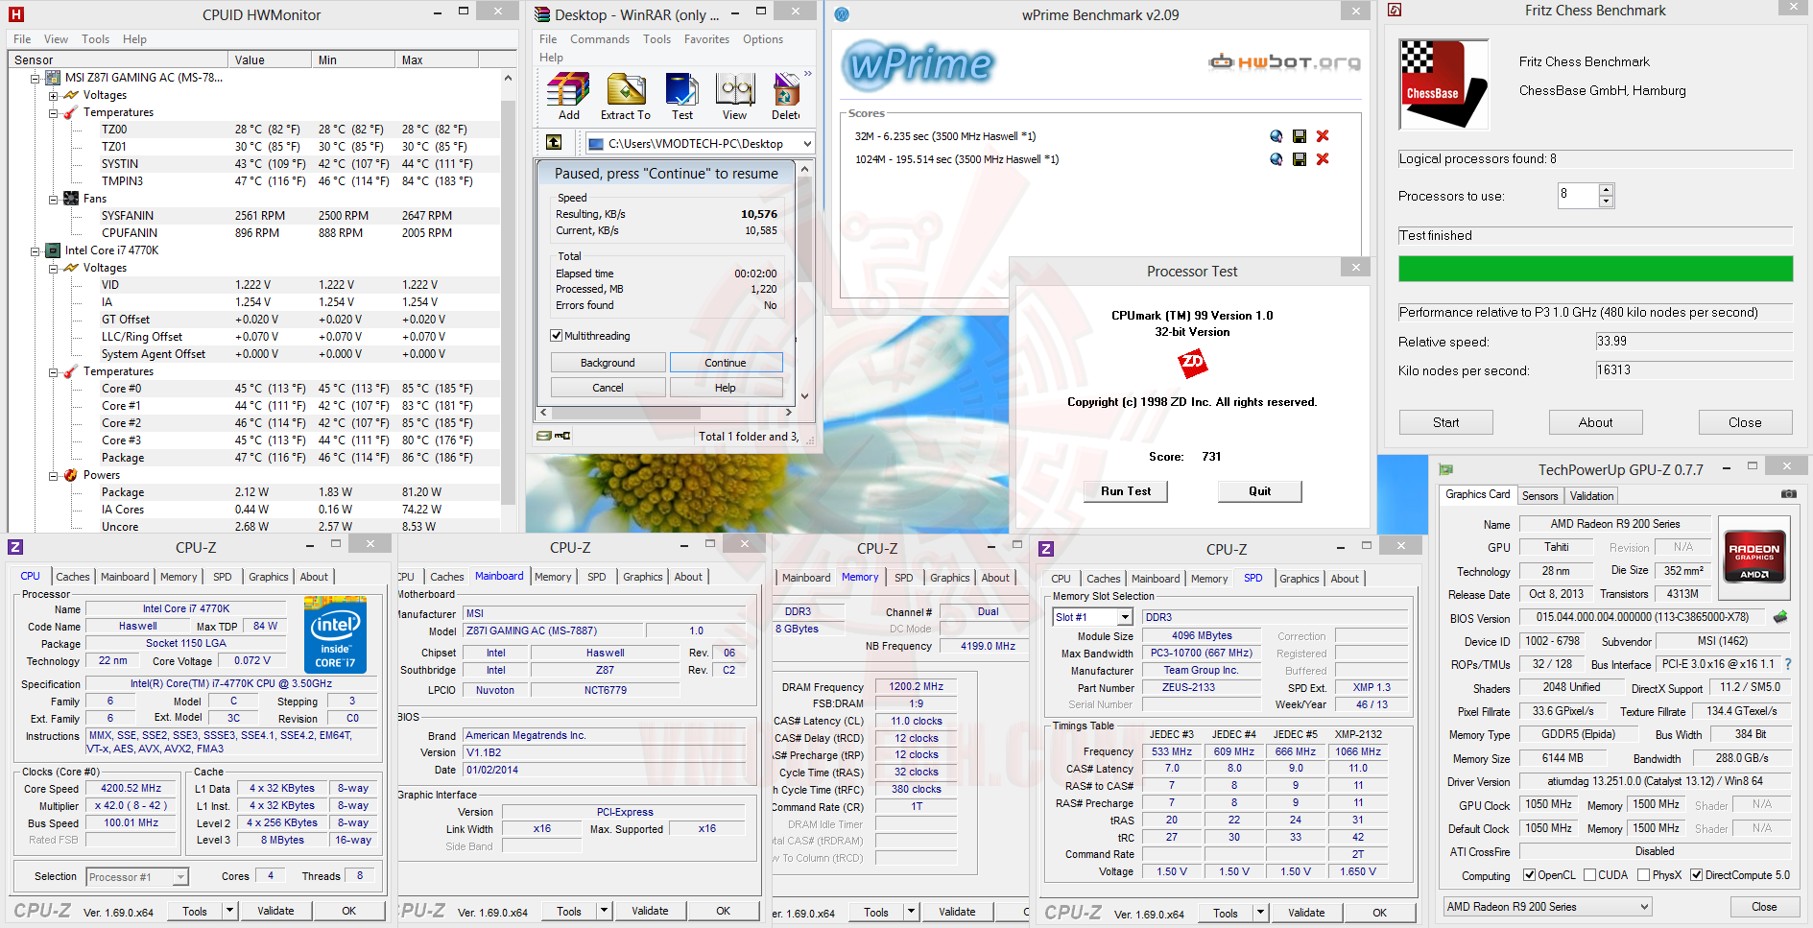Click the HWMonitor vertical scrollbar

click(x=508, y=300)
